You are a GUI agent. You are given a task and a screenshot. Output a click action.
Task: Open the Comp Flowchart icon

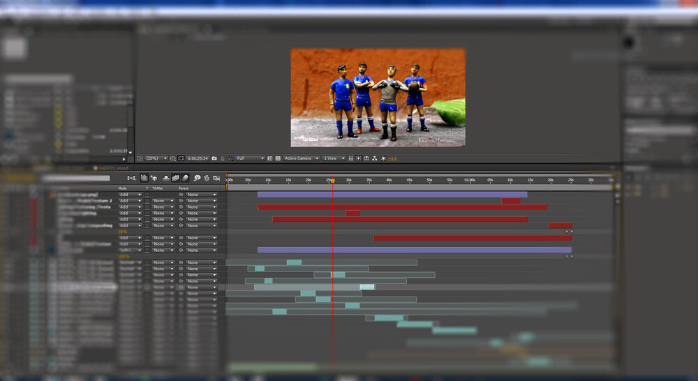tap(374, 158)
